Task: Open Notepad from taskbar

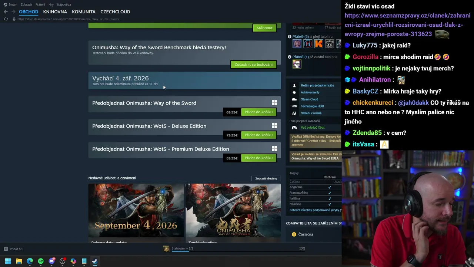Action: (x=84, y=261)
